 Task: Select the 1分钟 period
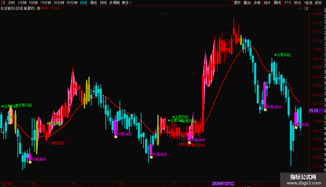point(22,3)
